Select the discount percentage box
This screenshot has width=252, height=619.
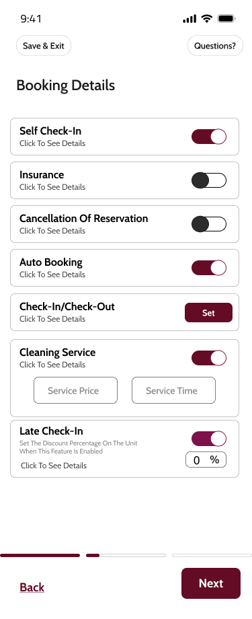(x=206, y=460)
